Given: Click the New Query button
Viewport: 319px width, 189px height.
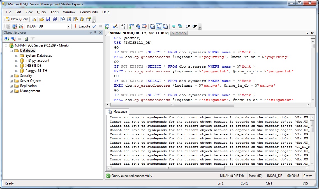Looking at the screenshot, I should coord(17,19).
